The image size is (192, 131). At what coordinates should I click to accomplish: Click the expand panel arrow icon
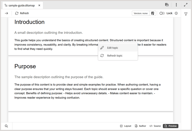click(x=6, y=13)
